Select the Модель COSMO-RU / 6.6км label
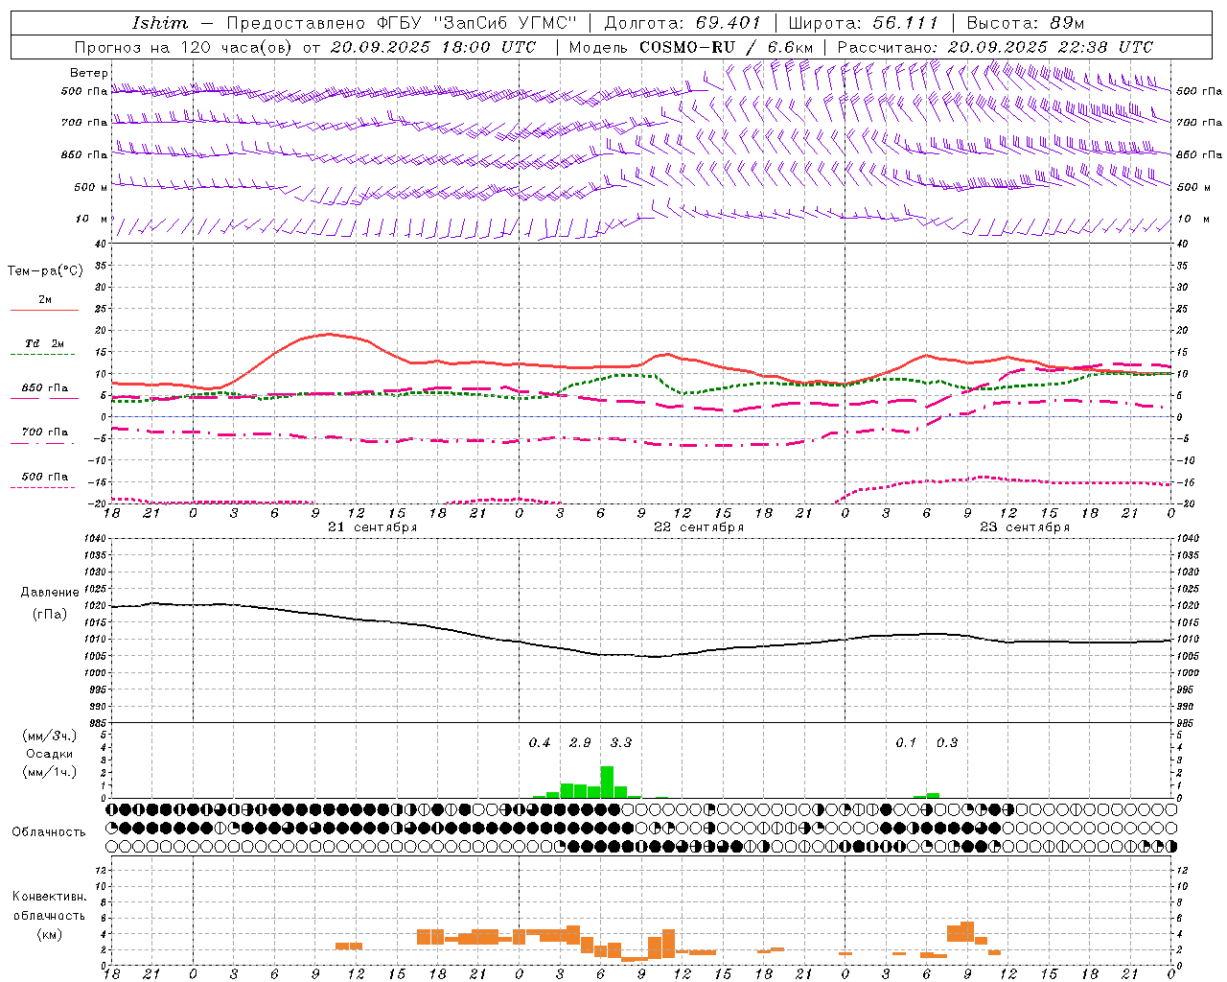Screen dimensions: 1227x982 coord(691,47)
